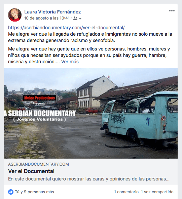The width and height of the screenshot is (182, 199).
Task: Click the Melon Productions label in preview
Action: pyautogui.click(x=39, y=98)
